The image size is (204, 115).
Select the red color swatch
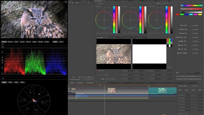coord(177,14)
